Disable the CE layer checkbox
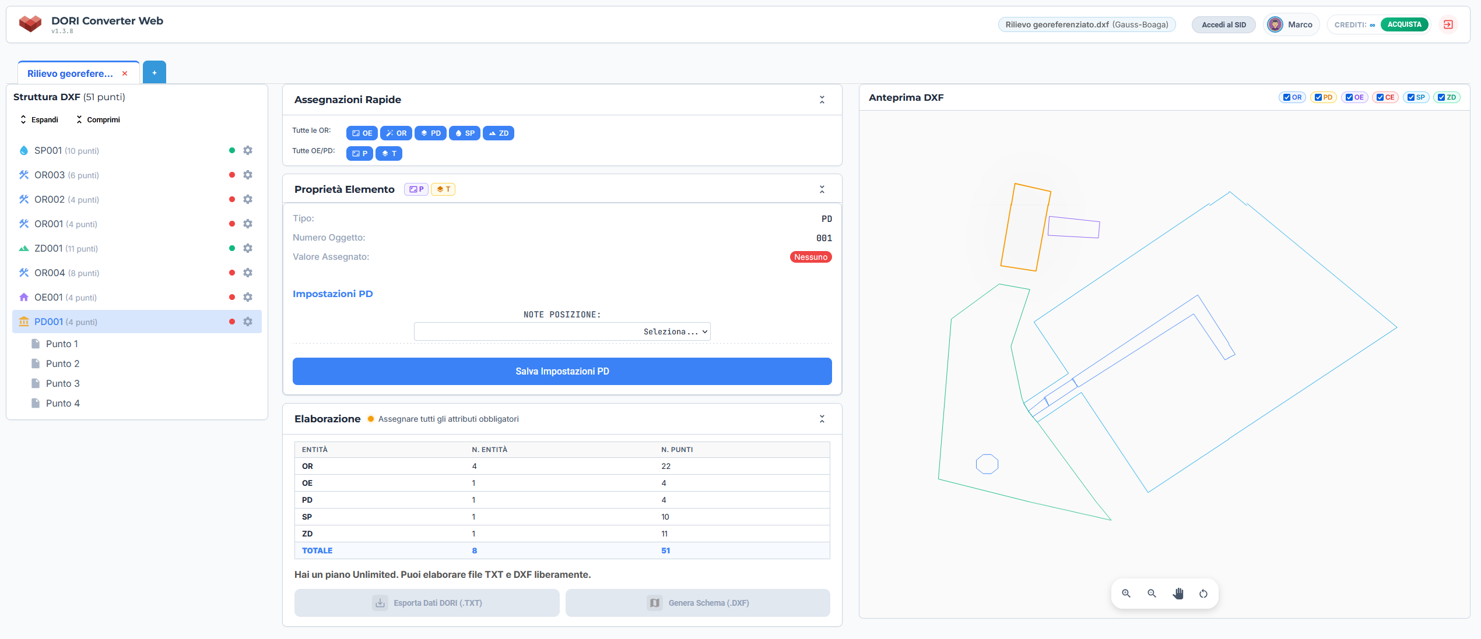Image resolution: width=1481 pixels, height=639 pixels. point(1380,97)
